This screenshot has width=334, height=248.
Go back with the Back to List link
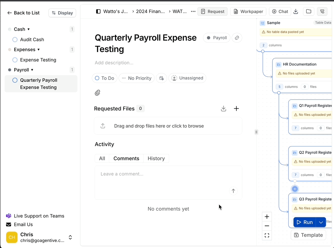[23, 12]
